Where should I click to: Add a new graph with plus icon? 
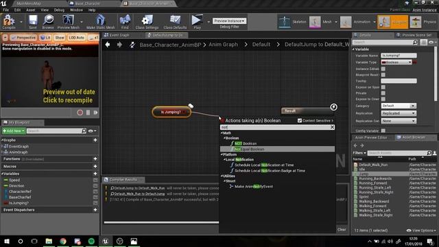(x=95, y=140)
